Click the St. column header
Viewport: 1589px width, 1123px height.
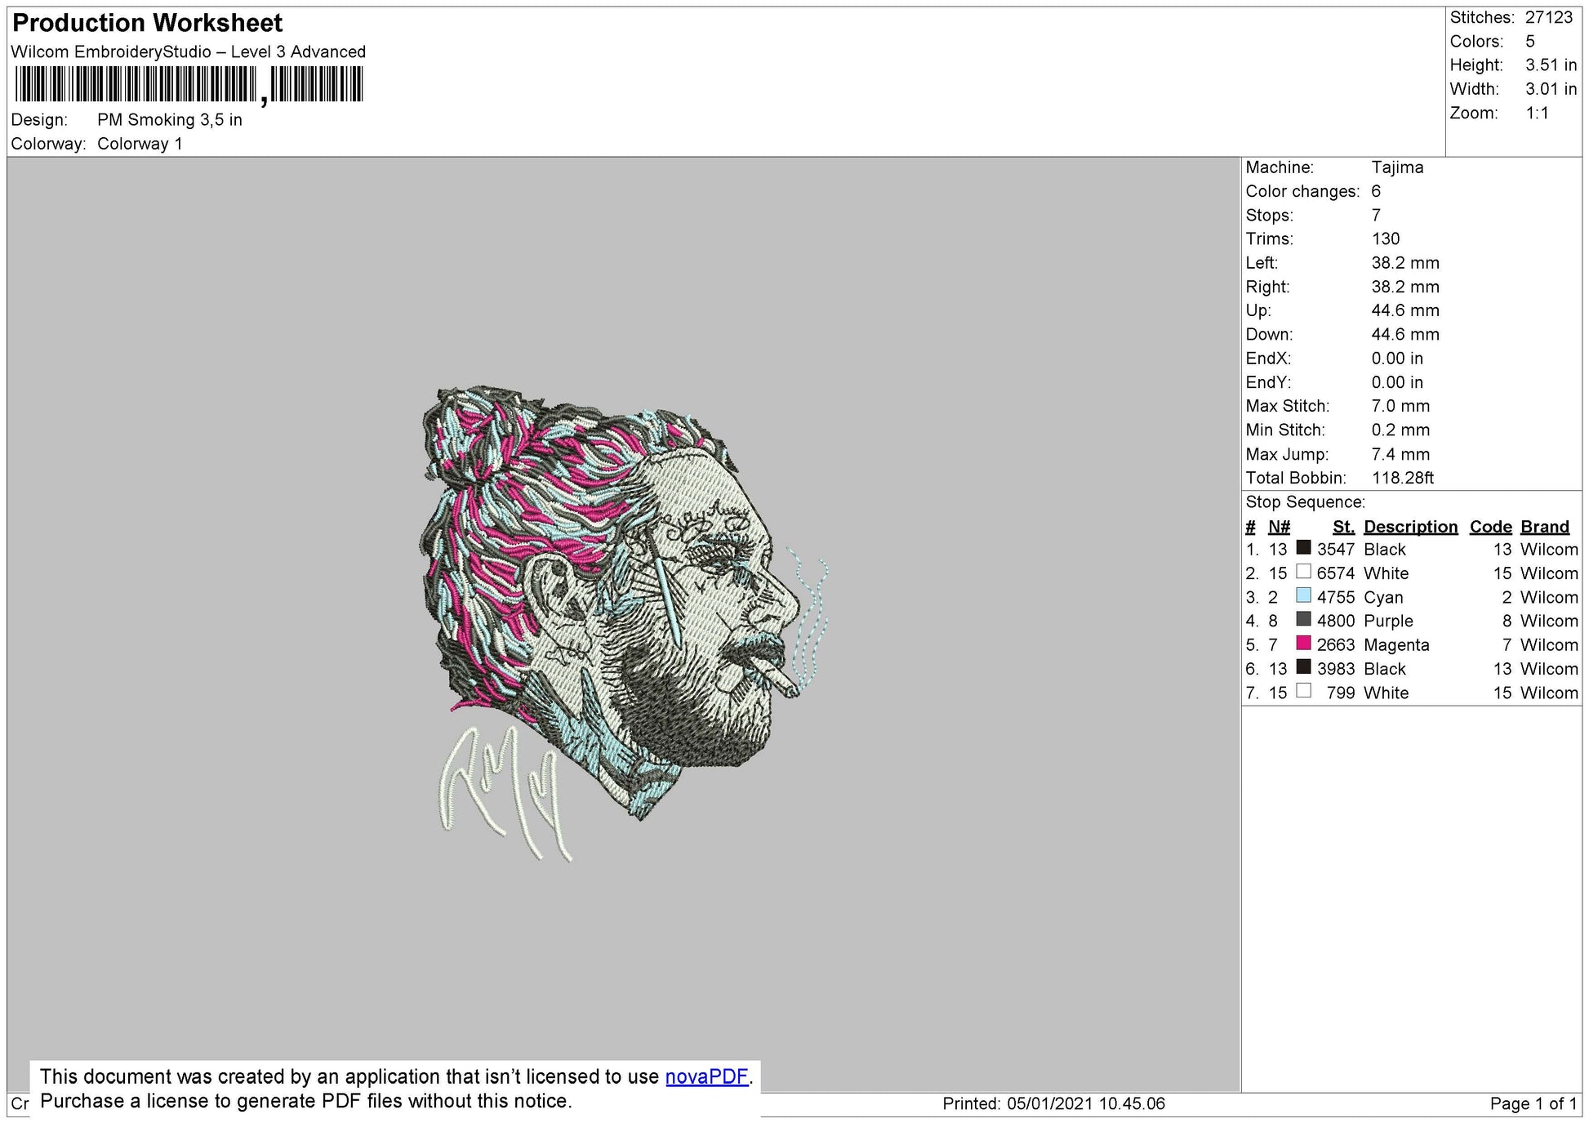tap(1343, 527)
